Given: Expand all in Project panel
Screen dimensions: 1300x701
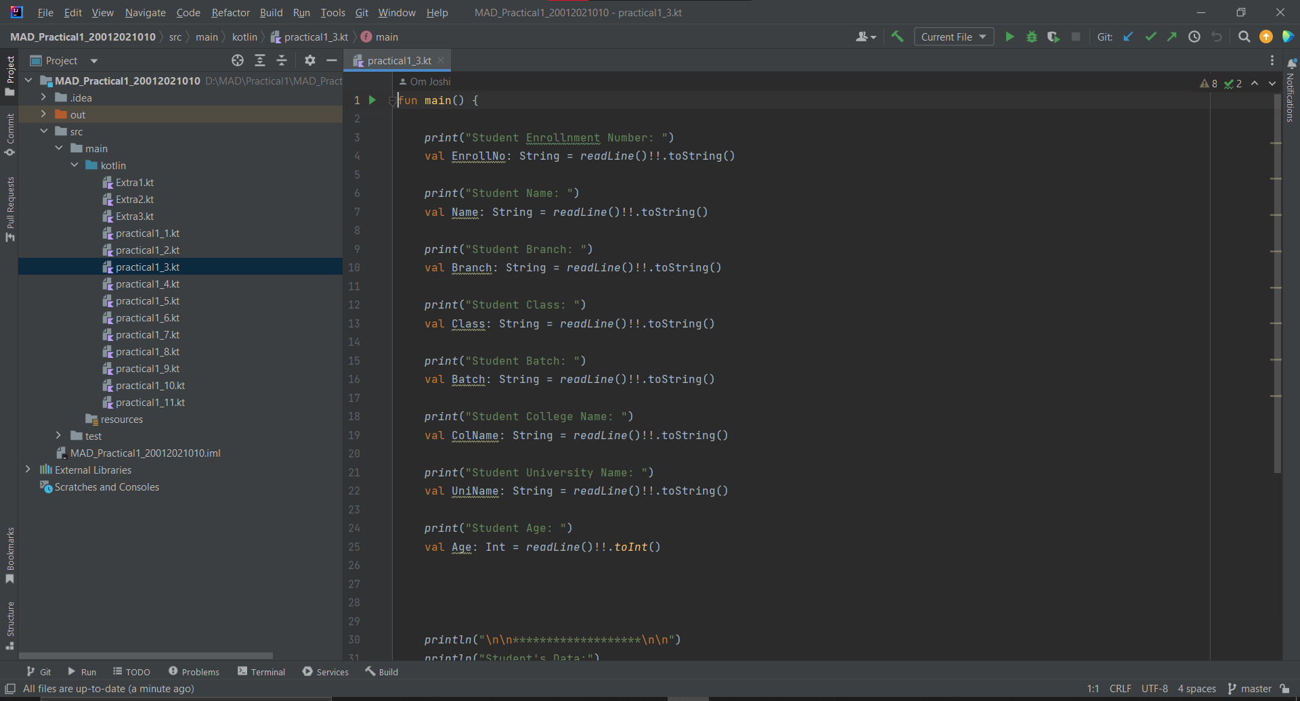Looking at the screenshot, I should point(260,61).
